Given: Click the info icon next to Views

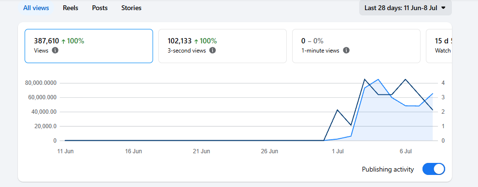Looking at the screenshot, I should point(55,51).
